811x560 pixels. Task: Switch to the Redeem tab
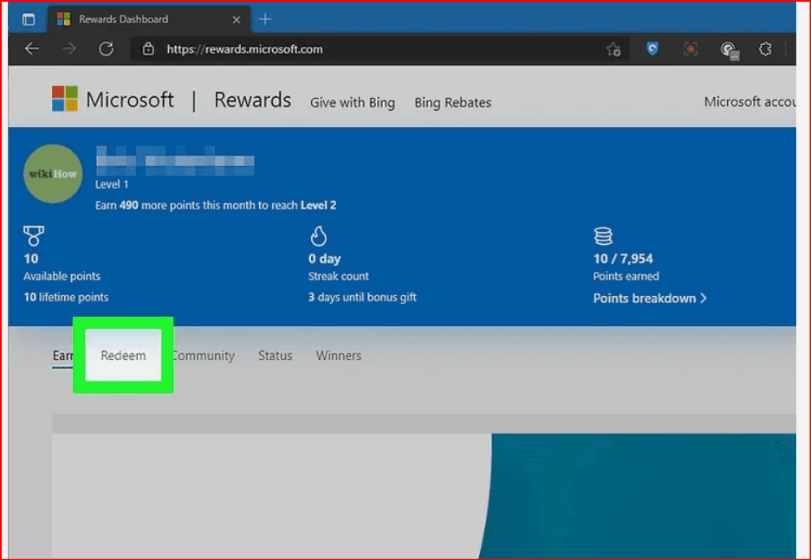[123, 356]
